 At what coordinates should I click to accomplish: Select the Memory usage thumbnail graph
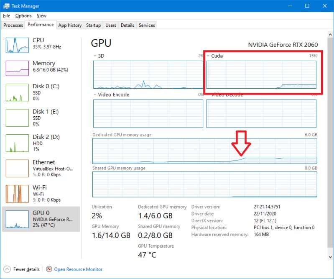click(x=17, y=68)
